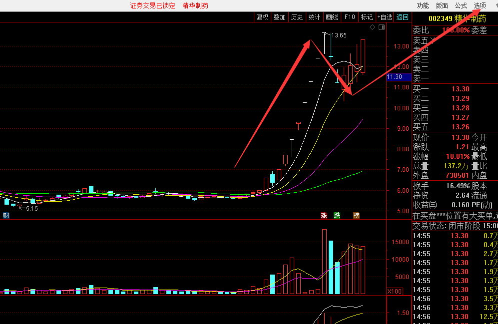Click the X100 volume multiplier label
Screen dimensions: 498x324
point(395,291)
